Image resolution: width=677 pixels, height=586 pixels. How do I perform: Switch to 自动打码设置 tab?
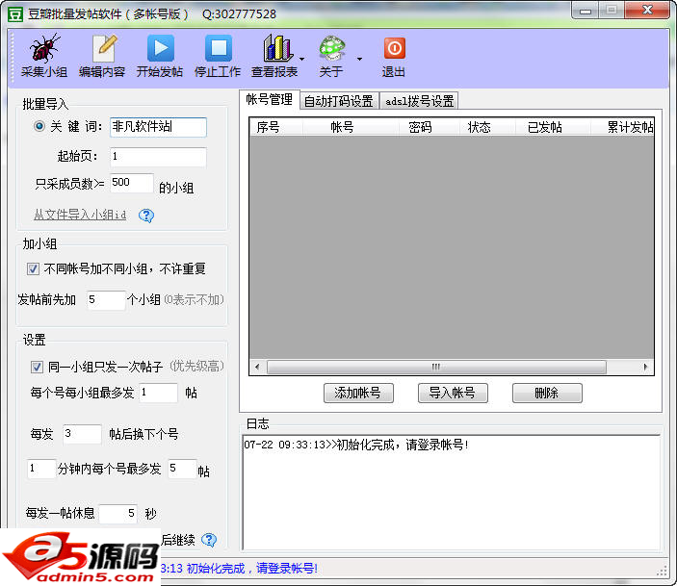point(339,101)
